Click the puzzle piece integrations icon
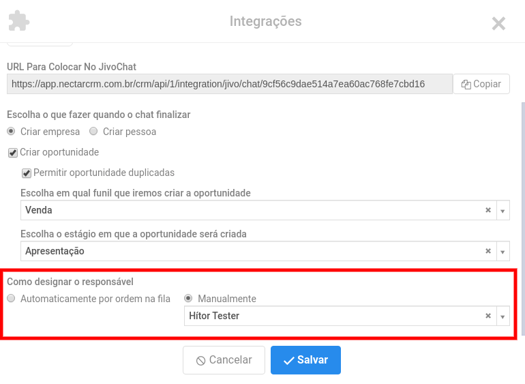Screen dimensions: 525x384 click(19, 20)
